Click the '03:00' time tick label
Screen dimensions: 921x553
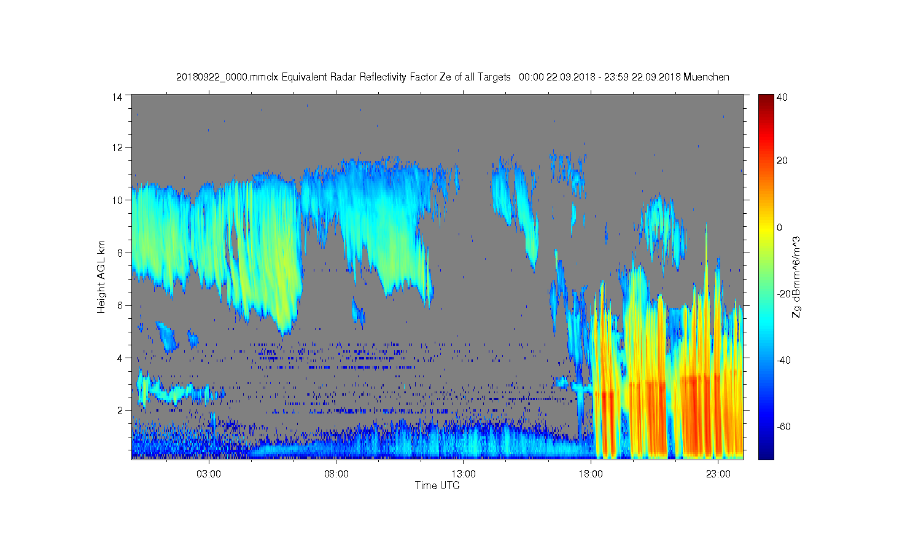pyautogui.click(x=209, y=474)
